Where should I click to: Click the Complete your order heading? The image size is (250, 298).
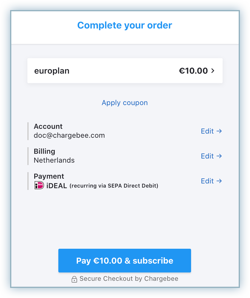pyautogui.click(x=125, y=25)
